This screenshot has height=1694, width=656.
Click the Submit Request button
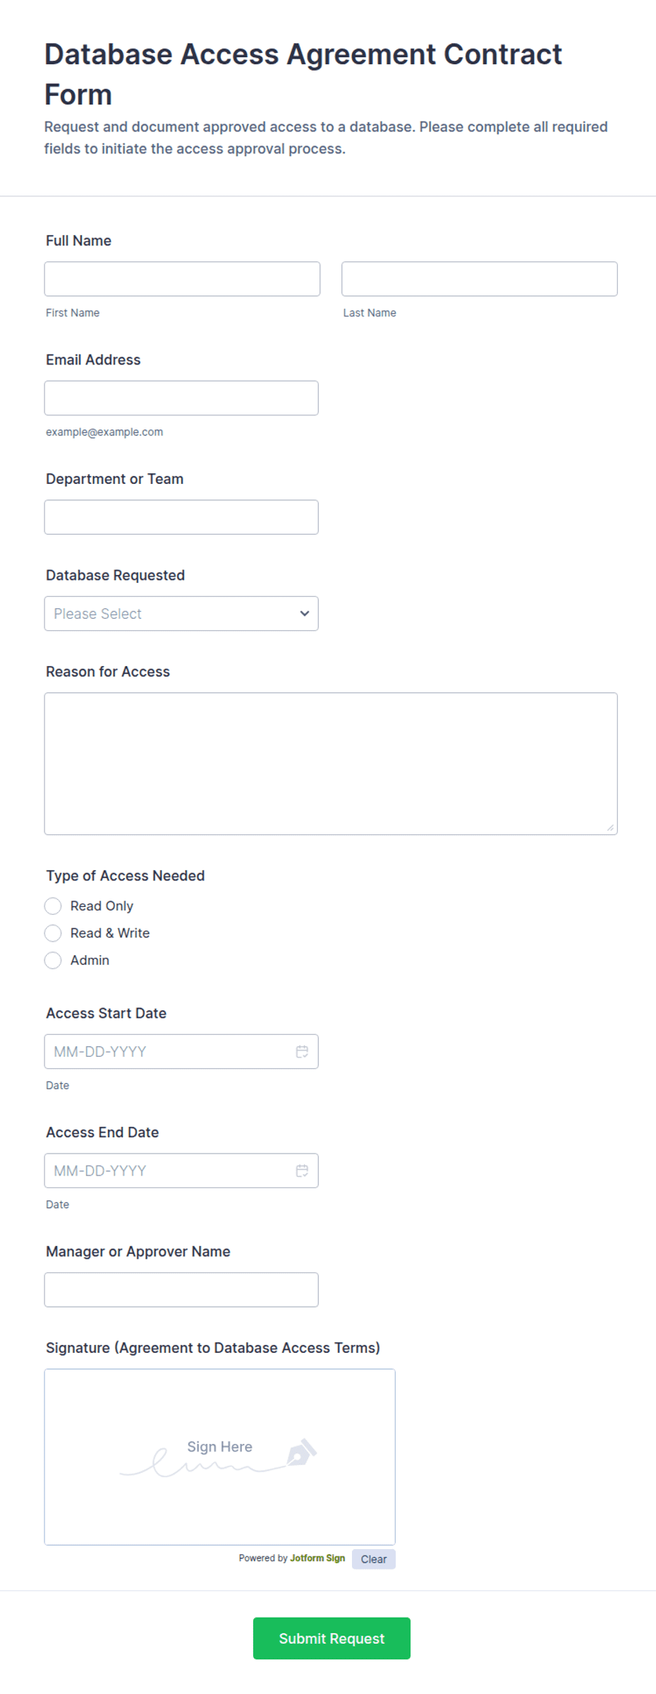click(332, 1638)
